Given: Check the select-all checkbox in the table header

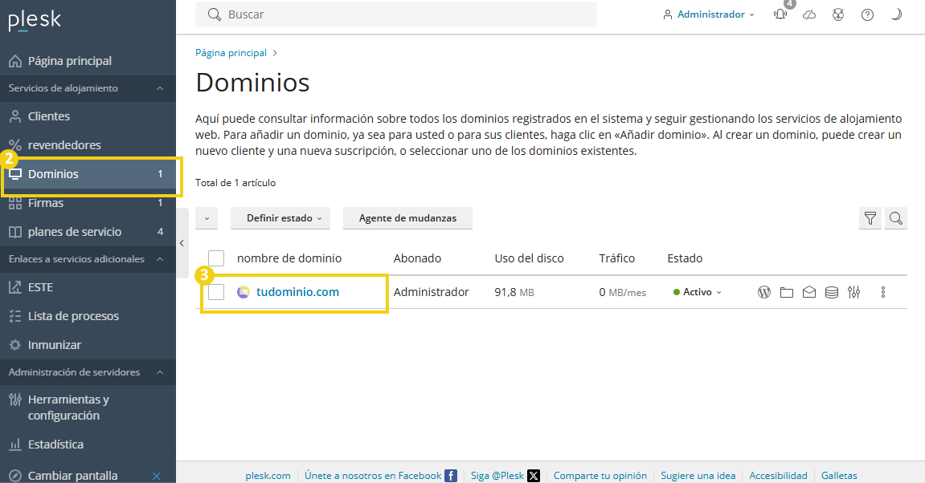Looking at the screenshot, I should [x=215, y=258].
